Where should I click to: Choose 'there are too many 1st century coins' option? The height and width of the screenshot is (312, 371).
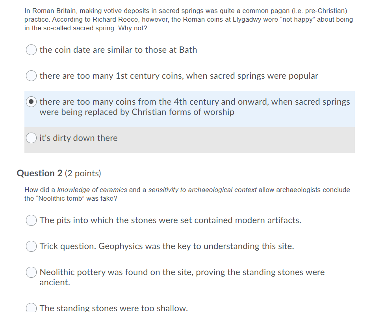(31, 76)
